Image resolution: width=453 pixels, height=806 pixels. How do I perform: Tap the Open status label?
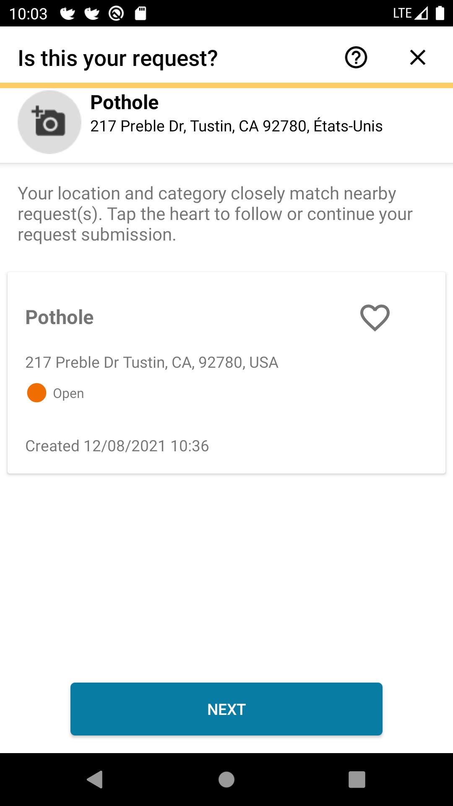point(68,393)
